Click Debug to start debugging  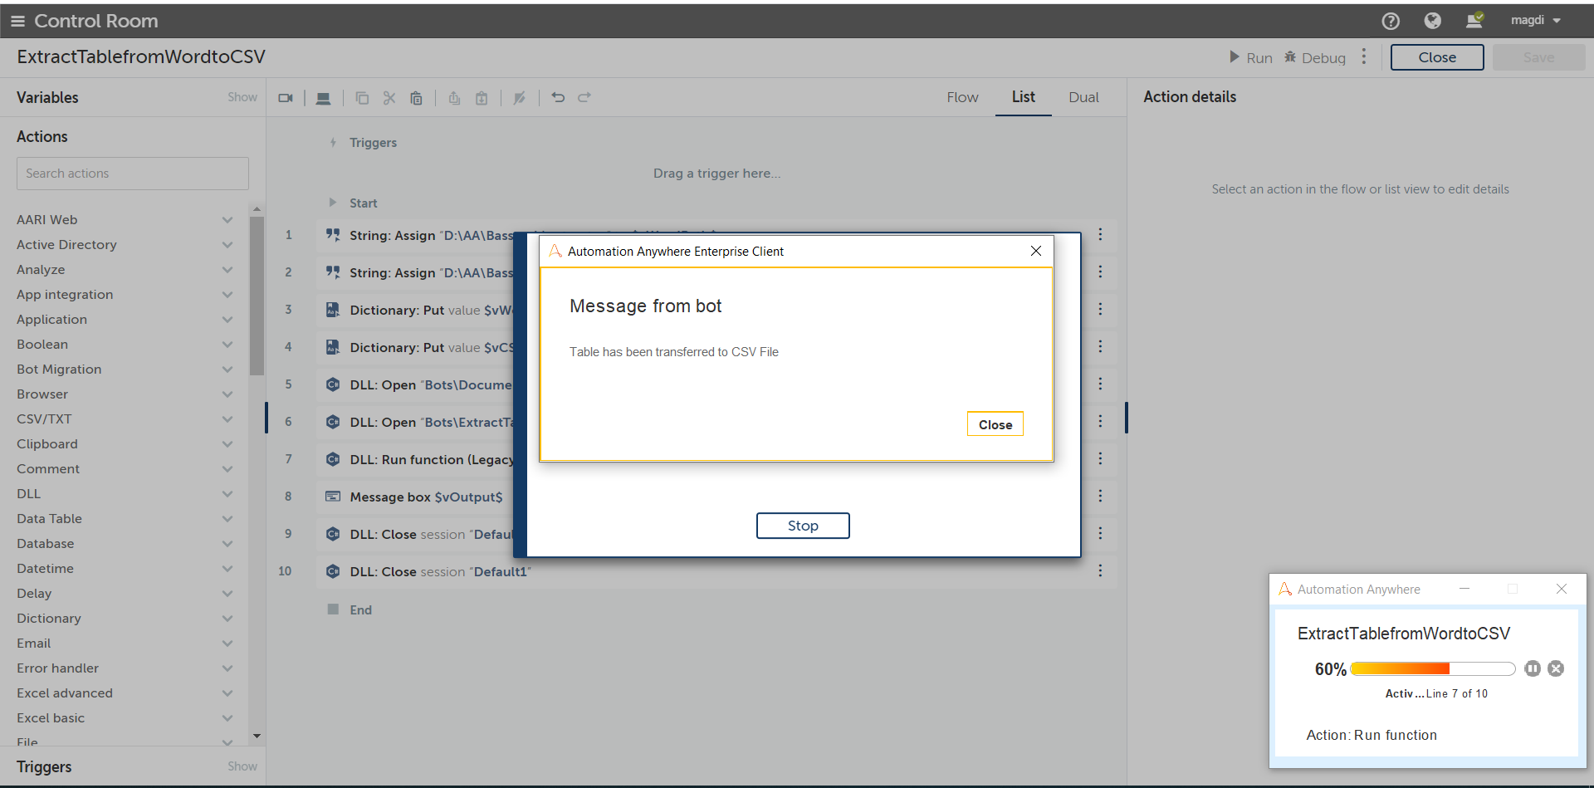(x=1315, y=57)
